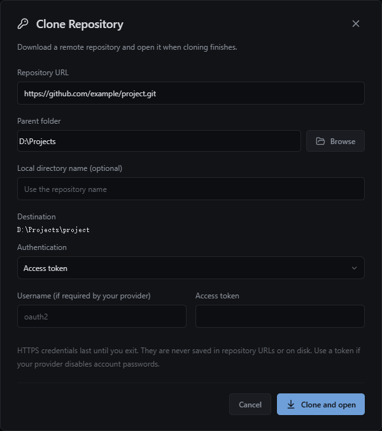Click the folder icon on Browse
The height and width of the screenshot is (431, 382).
tap(320, 141)
